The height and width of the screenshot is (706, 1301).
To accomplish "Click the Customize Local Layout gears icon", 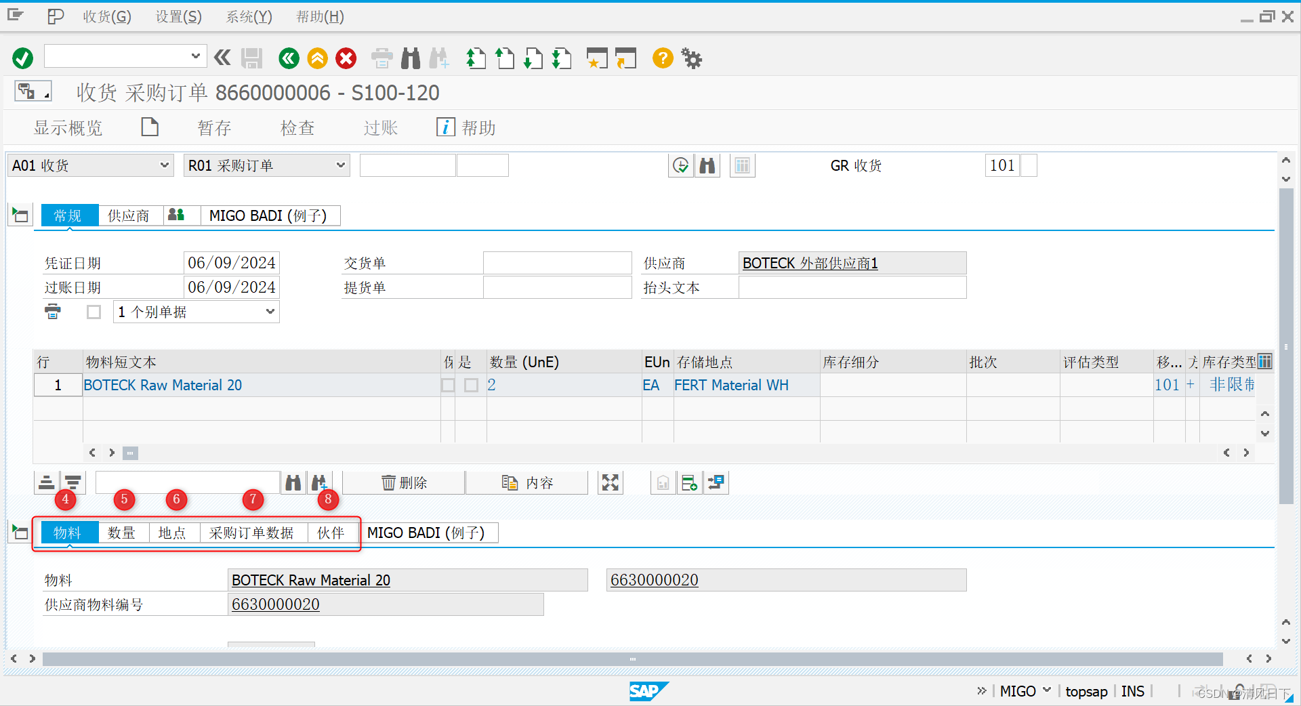I will tap(692, 58).
